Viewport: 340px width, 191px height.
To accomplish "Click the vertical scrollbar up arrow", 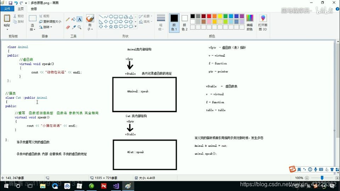I will [x=338, y=42].
